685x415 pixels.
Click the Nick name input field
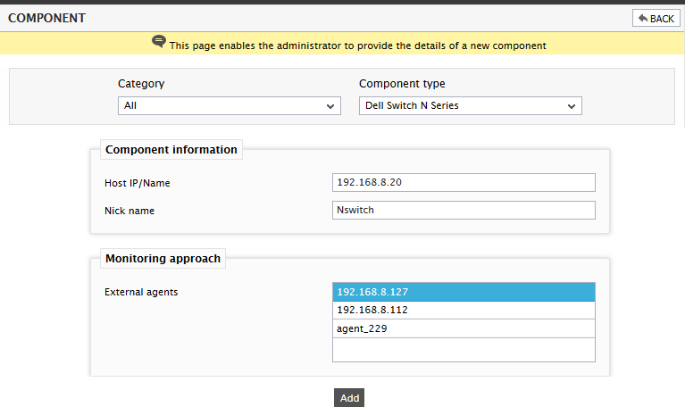point(464,210)
